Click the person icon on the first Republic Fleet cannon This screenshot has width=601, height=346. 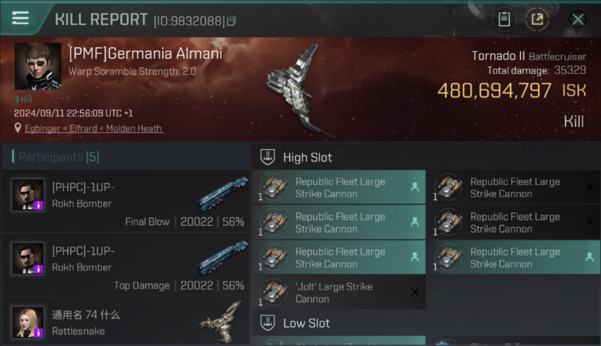tap(415, 187)
